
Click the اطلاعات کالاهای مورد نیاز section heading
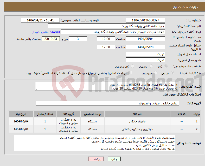coord(182,94)
